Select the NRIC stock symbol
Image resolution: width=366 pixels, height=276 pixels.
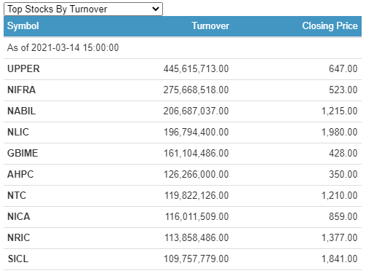(19, 237)
